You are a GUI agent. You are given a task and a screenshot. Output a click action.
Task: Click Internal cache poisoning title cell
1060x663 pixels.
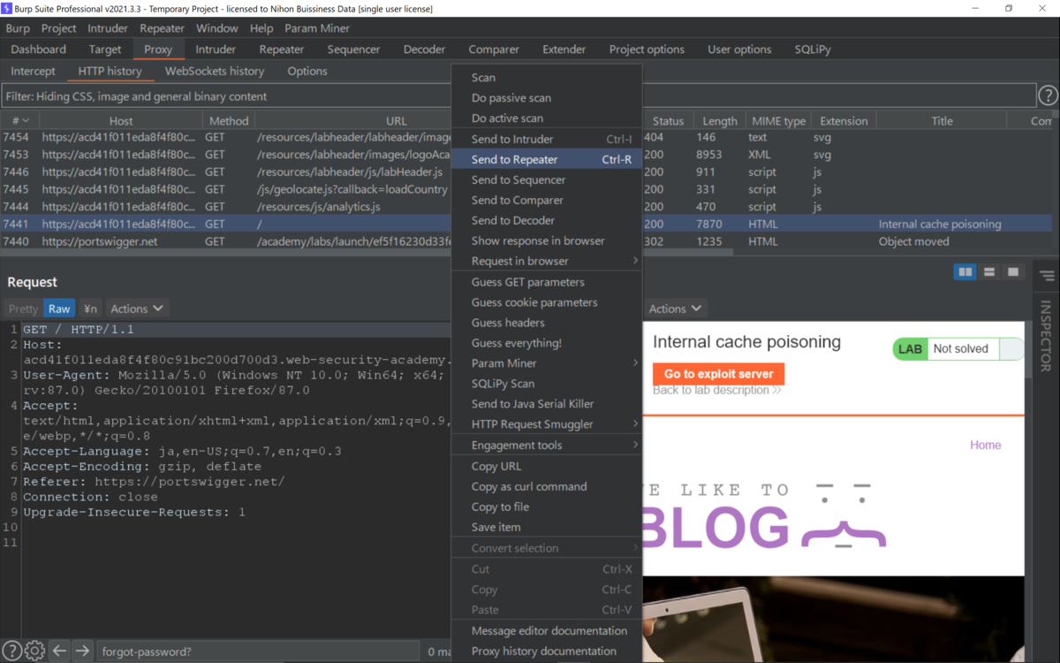pyautogui.click(x=940, y=225)
